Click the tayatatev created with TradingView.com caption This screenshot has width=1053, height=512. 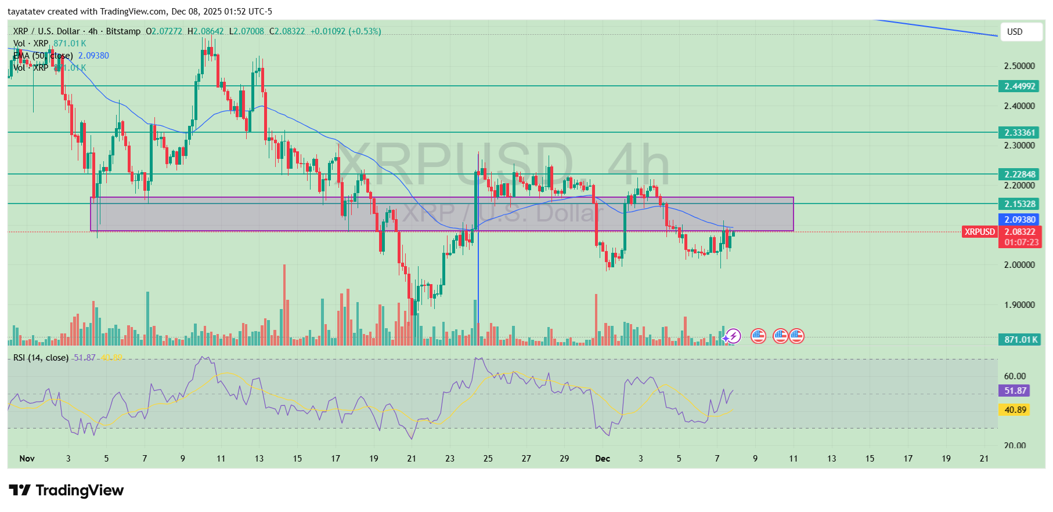click(x=140, y=12)
